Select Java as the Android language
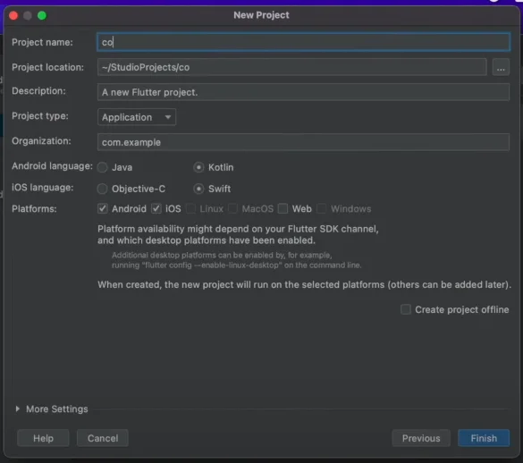 coord(103,167)
